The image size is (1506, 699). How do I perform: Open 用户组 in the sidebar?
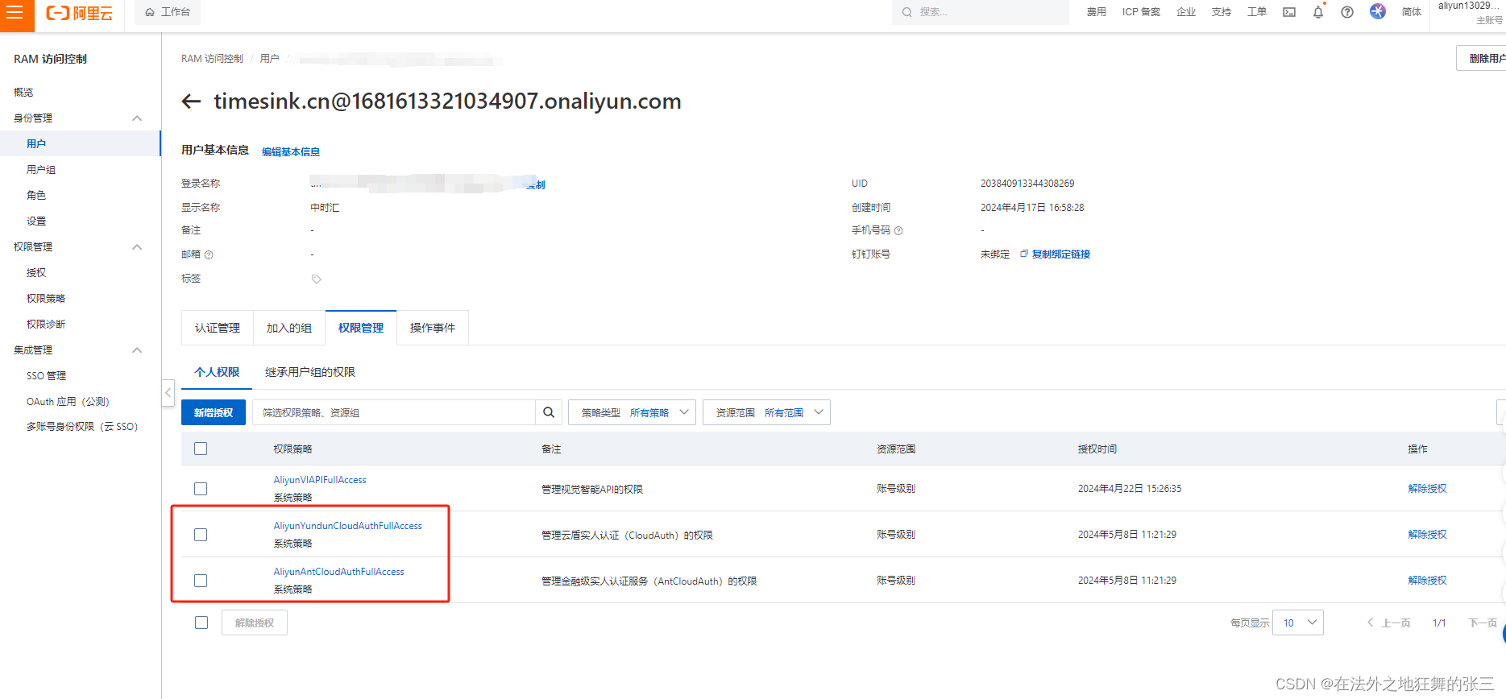[x=41, y=170]
